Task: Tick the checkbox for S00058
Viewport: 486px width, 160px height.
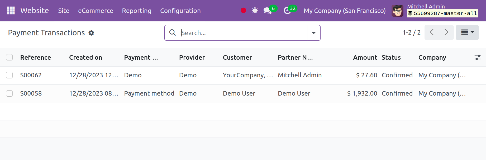Action: (9, 93)
